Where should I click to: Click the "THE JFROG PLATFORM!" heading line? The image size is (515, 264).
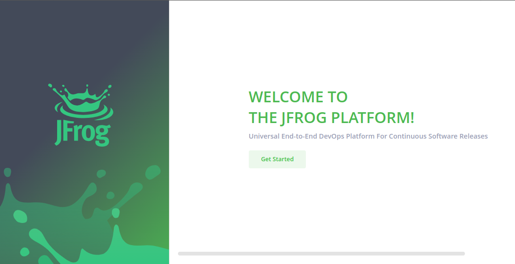(331, 118)
